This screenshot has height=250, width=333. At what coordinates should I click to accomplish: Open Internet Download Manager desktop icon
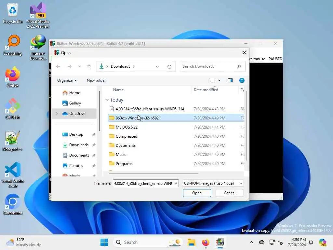tap(38, 47)
